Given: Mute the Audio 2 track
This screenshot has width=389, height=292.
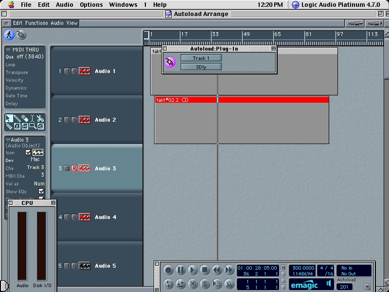Looking at the screenshot, I should pos(67,120).
